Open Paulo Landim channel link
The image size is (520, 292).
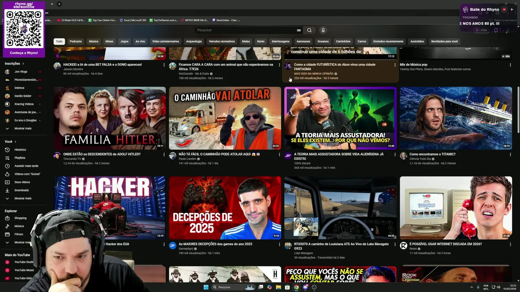click(x=187, y=159)
